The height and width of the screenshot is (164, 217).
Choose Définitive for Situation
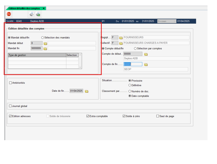point(130,85)
